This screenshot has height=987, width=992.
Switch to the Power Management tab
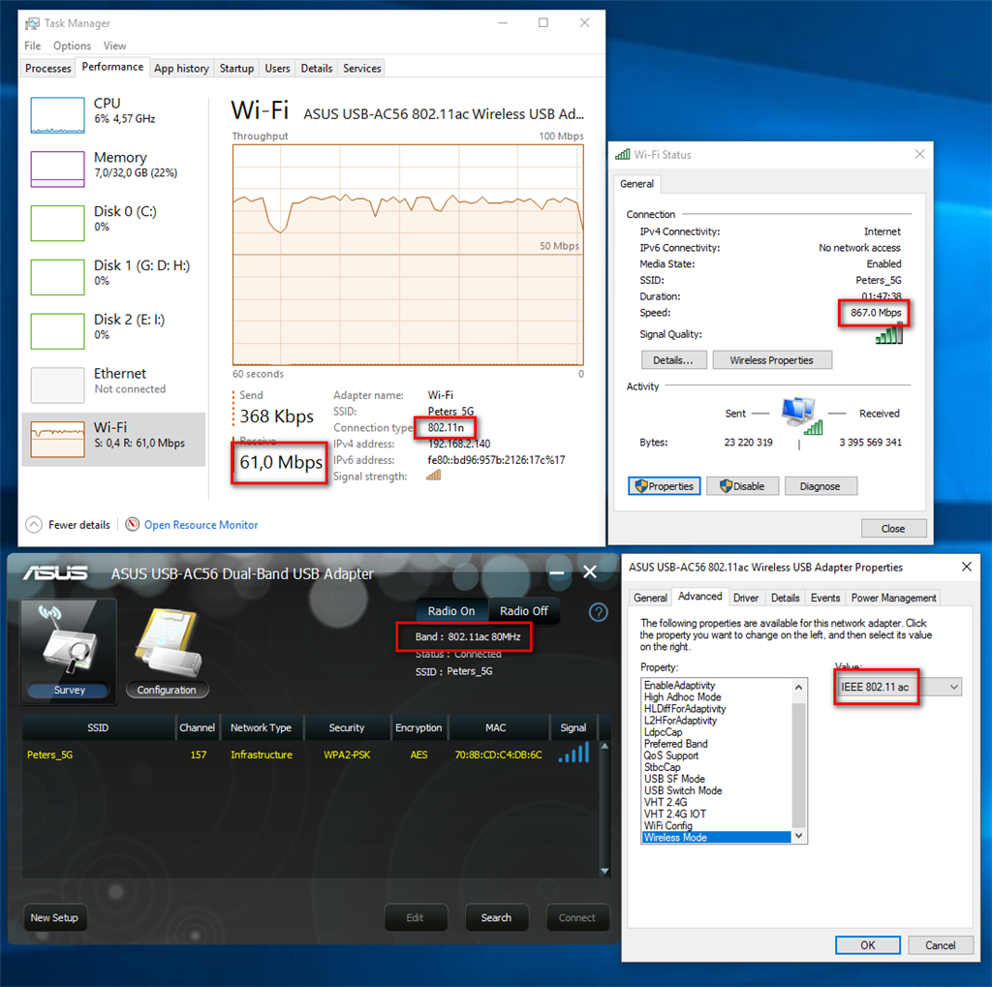point(893,598)
